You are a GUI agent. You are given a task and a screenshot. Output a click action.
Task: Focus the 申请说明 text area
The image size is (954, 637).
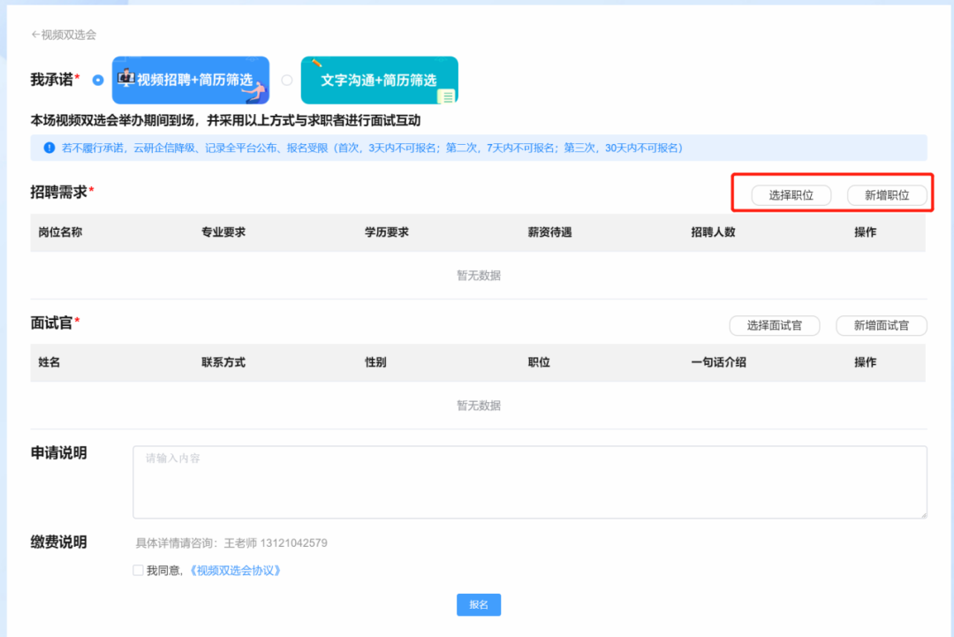pyautogui.click(x=529, y=482)
